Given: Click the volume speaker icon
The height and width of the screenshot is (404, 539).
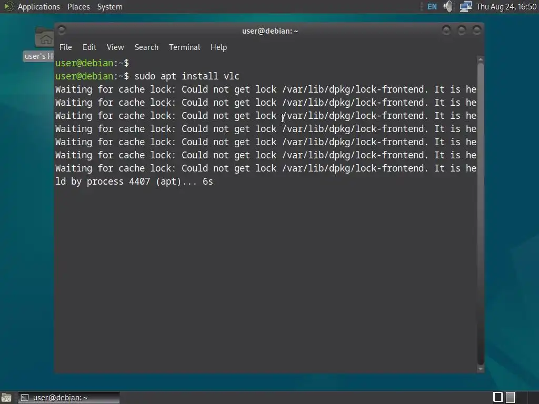Looking at the screenshot, I should (x=448, y=6).
